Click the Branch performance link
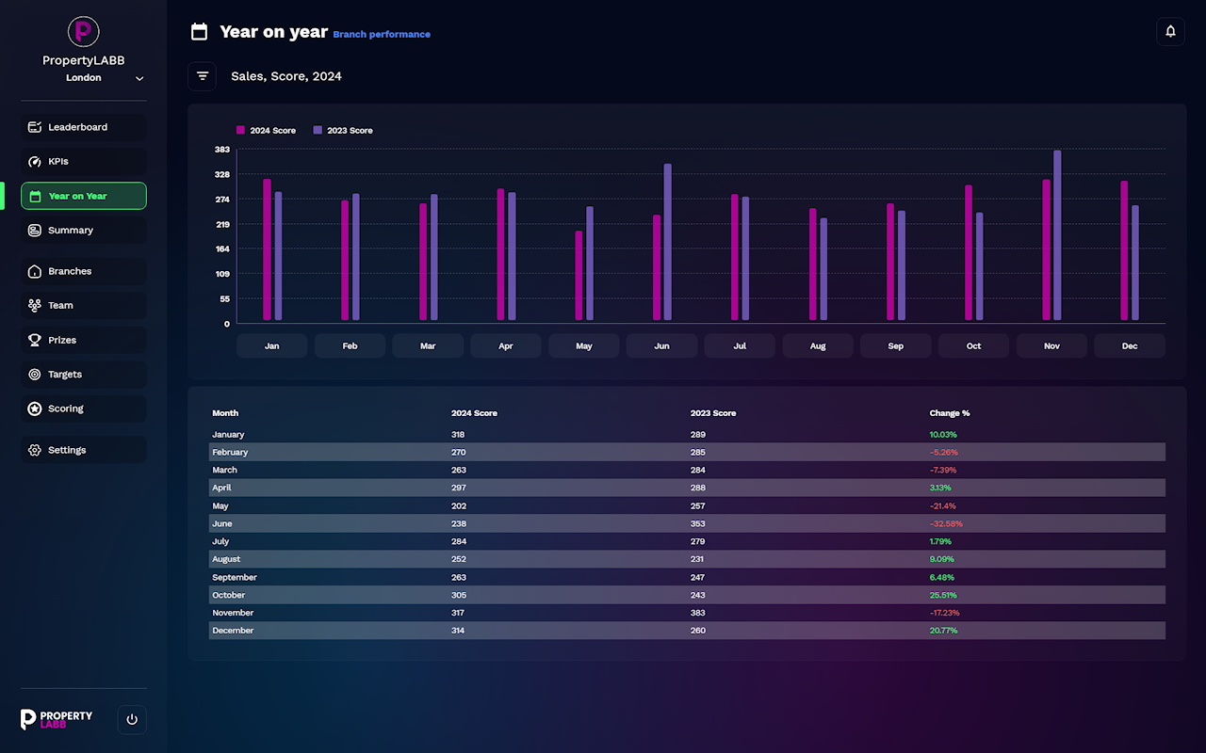 coord(382,35)
